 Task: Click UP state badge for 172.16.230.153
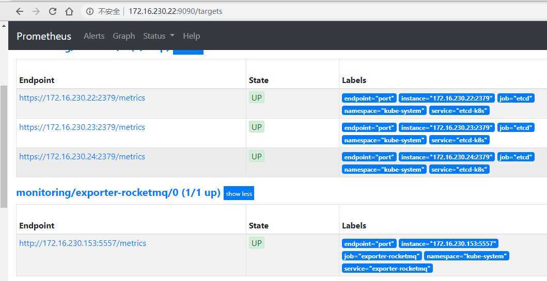tap(257, 243)
